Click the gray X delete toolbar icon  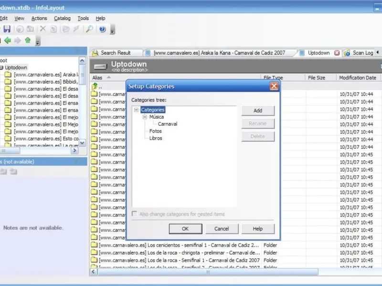coord(43,29)
